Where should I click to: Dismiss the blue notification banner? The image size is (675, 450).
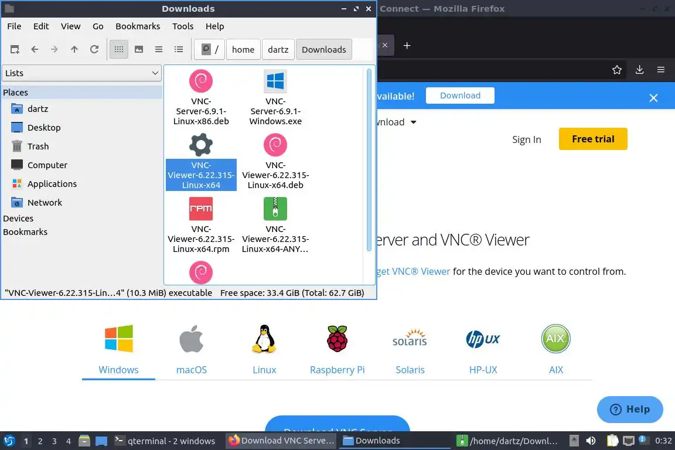point(653,98)
